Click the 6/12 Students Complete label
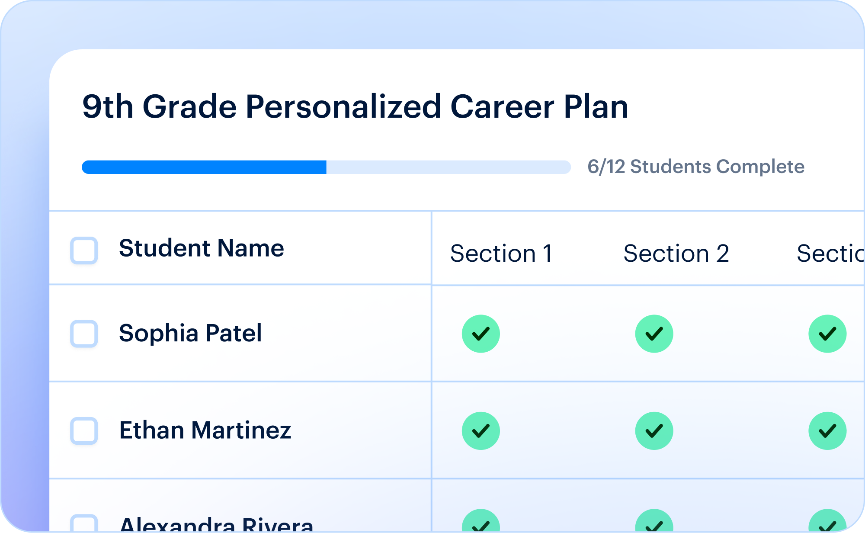The width and height of the screenshot is (865, 533). click(696, 167)
